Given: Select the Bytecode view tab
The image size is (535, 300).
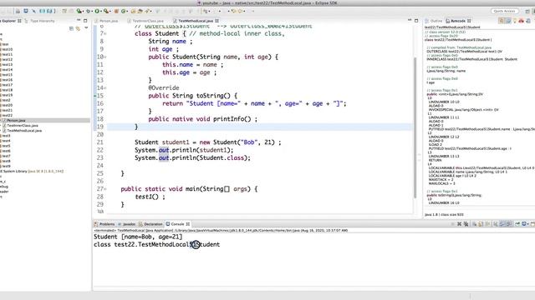Looking at the screenshot, I should [458, 21].
